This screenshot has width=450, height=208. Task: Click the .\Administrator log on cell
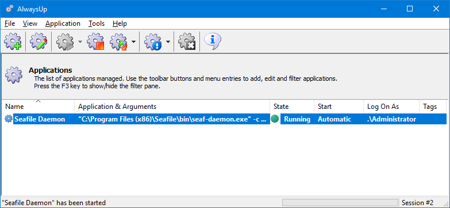[391, 119]
